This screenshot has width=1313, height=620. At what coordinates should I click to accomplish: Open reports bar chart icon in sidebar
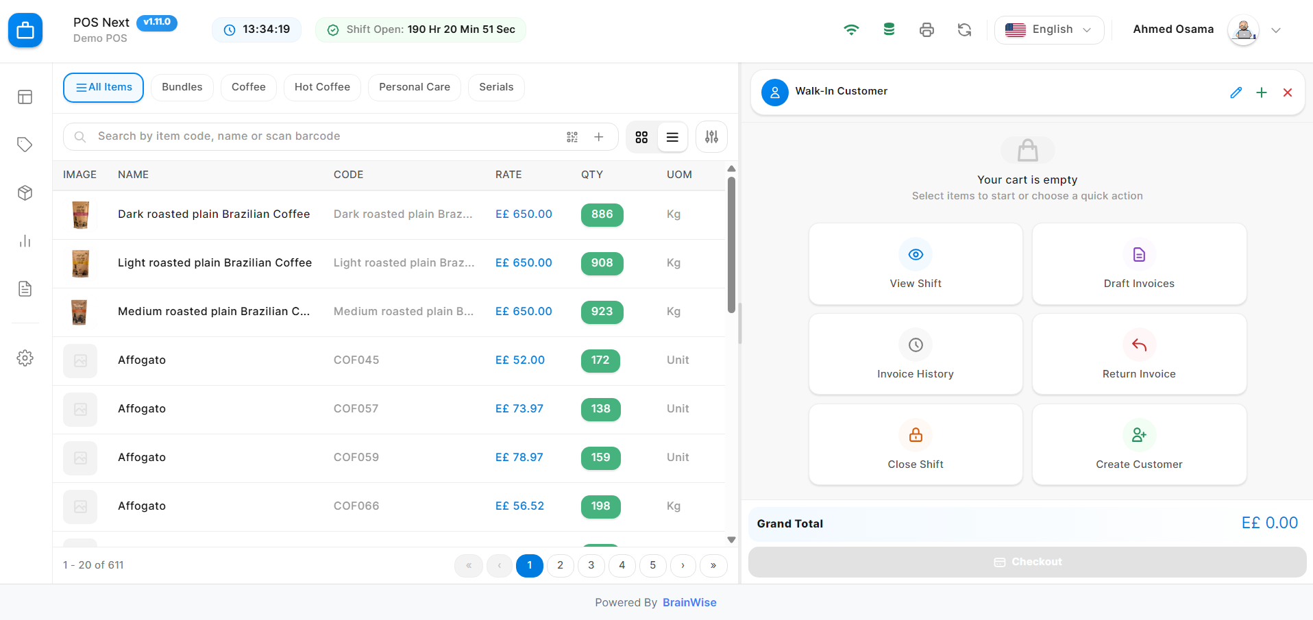click(x=25, y=241)
